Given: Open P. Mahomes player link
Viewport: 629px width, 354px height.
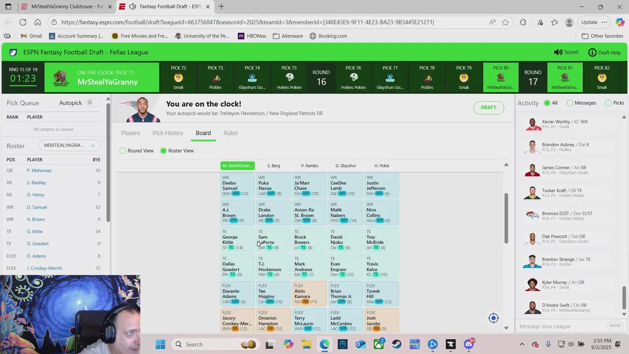Looking at the screenshot, I should pyautogui.click(x=39, y=171).
